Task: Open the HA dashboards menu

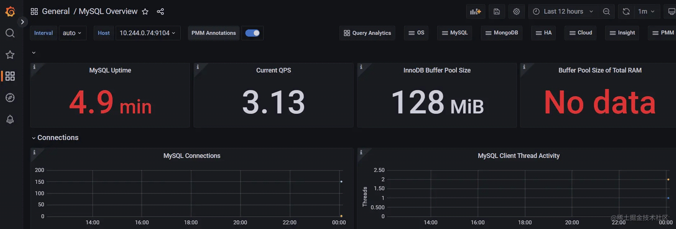Action: coord(543,33)
